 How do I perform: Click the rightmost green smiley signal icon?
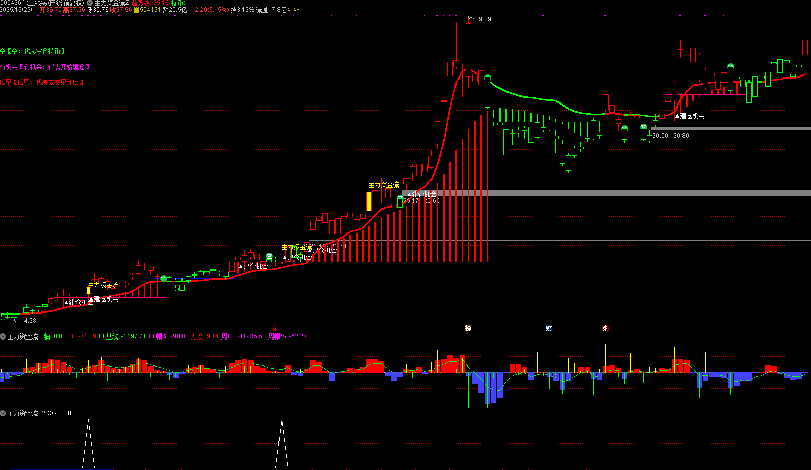(730, 66)
